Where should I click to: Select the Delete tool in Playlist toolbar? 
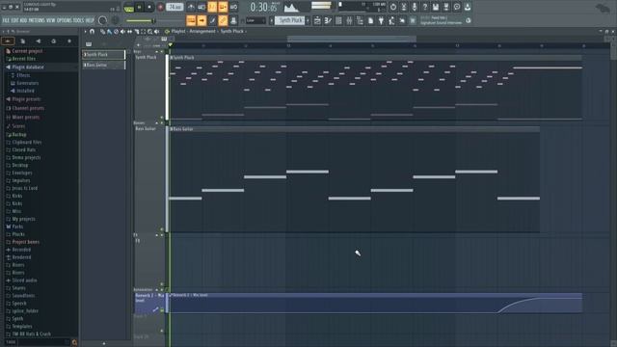[x=116, y=32]
